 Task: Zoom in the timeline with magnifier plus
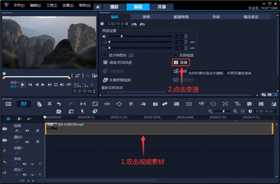pyautogui.click(x=235, y=112)
